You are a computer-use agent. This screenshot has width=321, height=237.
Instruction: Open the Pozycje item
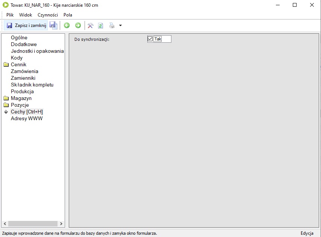[x=20, y=105]
